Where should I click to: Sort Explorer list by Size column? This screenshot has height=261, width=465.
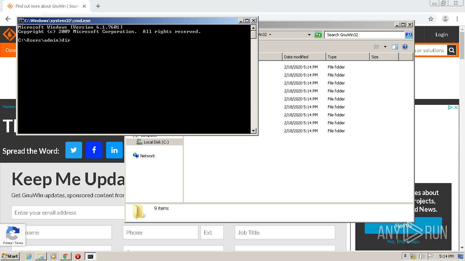[x=384, y=57]
